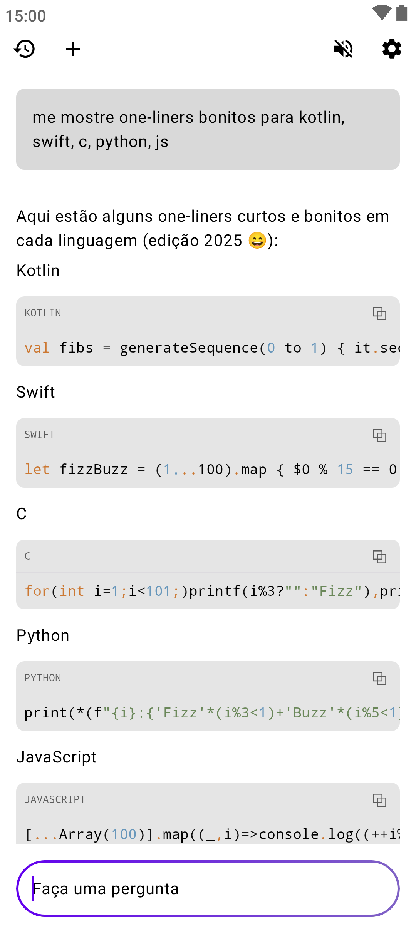This screenshot has height=933, width=416.
Task: Copy the Kotlin code block
Action: point(379,313)
